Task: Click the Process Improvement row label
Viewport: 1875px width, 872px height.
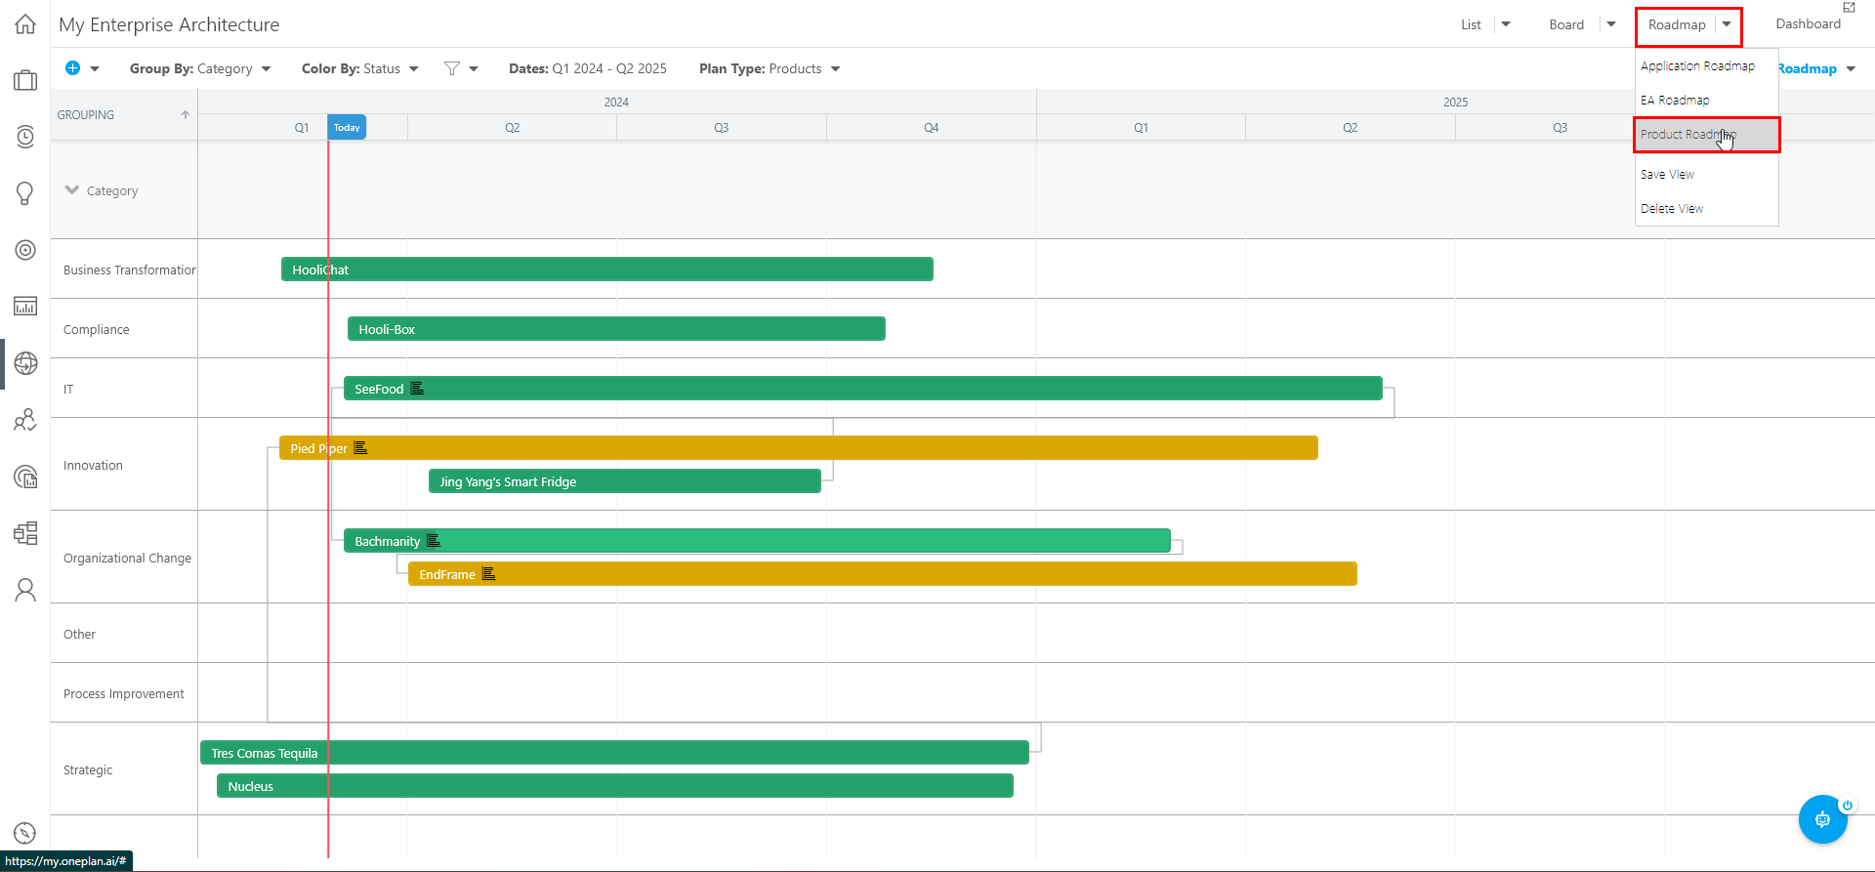Action: pos(123,693)
